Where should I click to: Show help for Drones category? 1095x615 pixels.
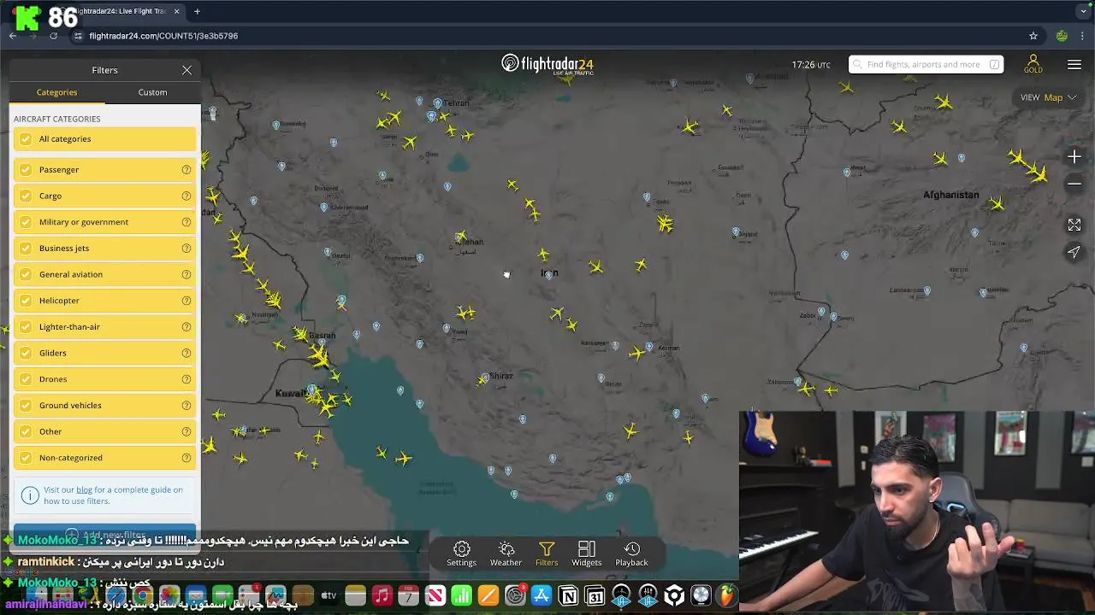(186, 379)
